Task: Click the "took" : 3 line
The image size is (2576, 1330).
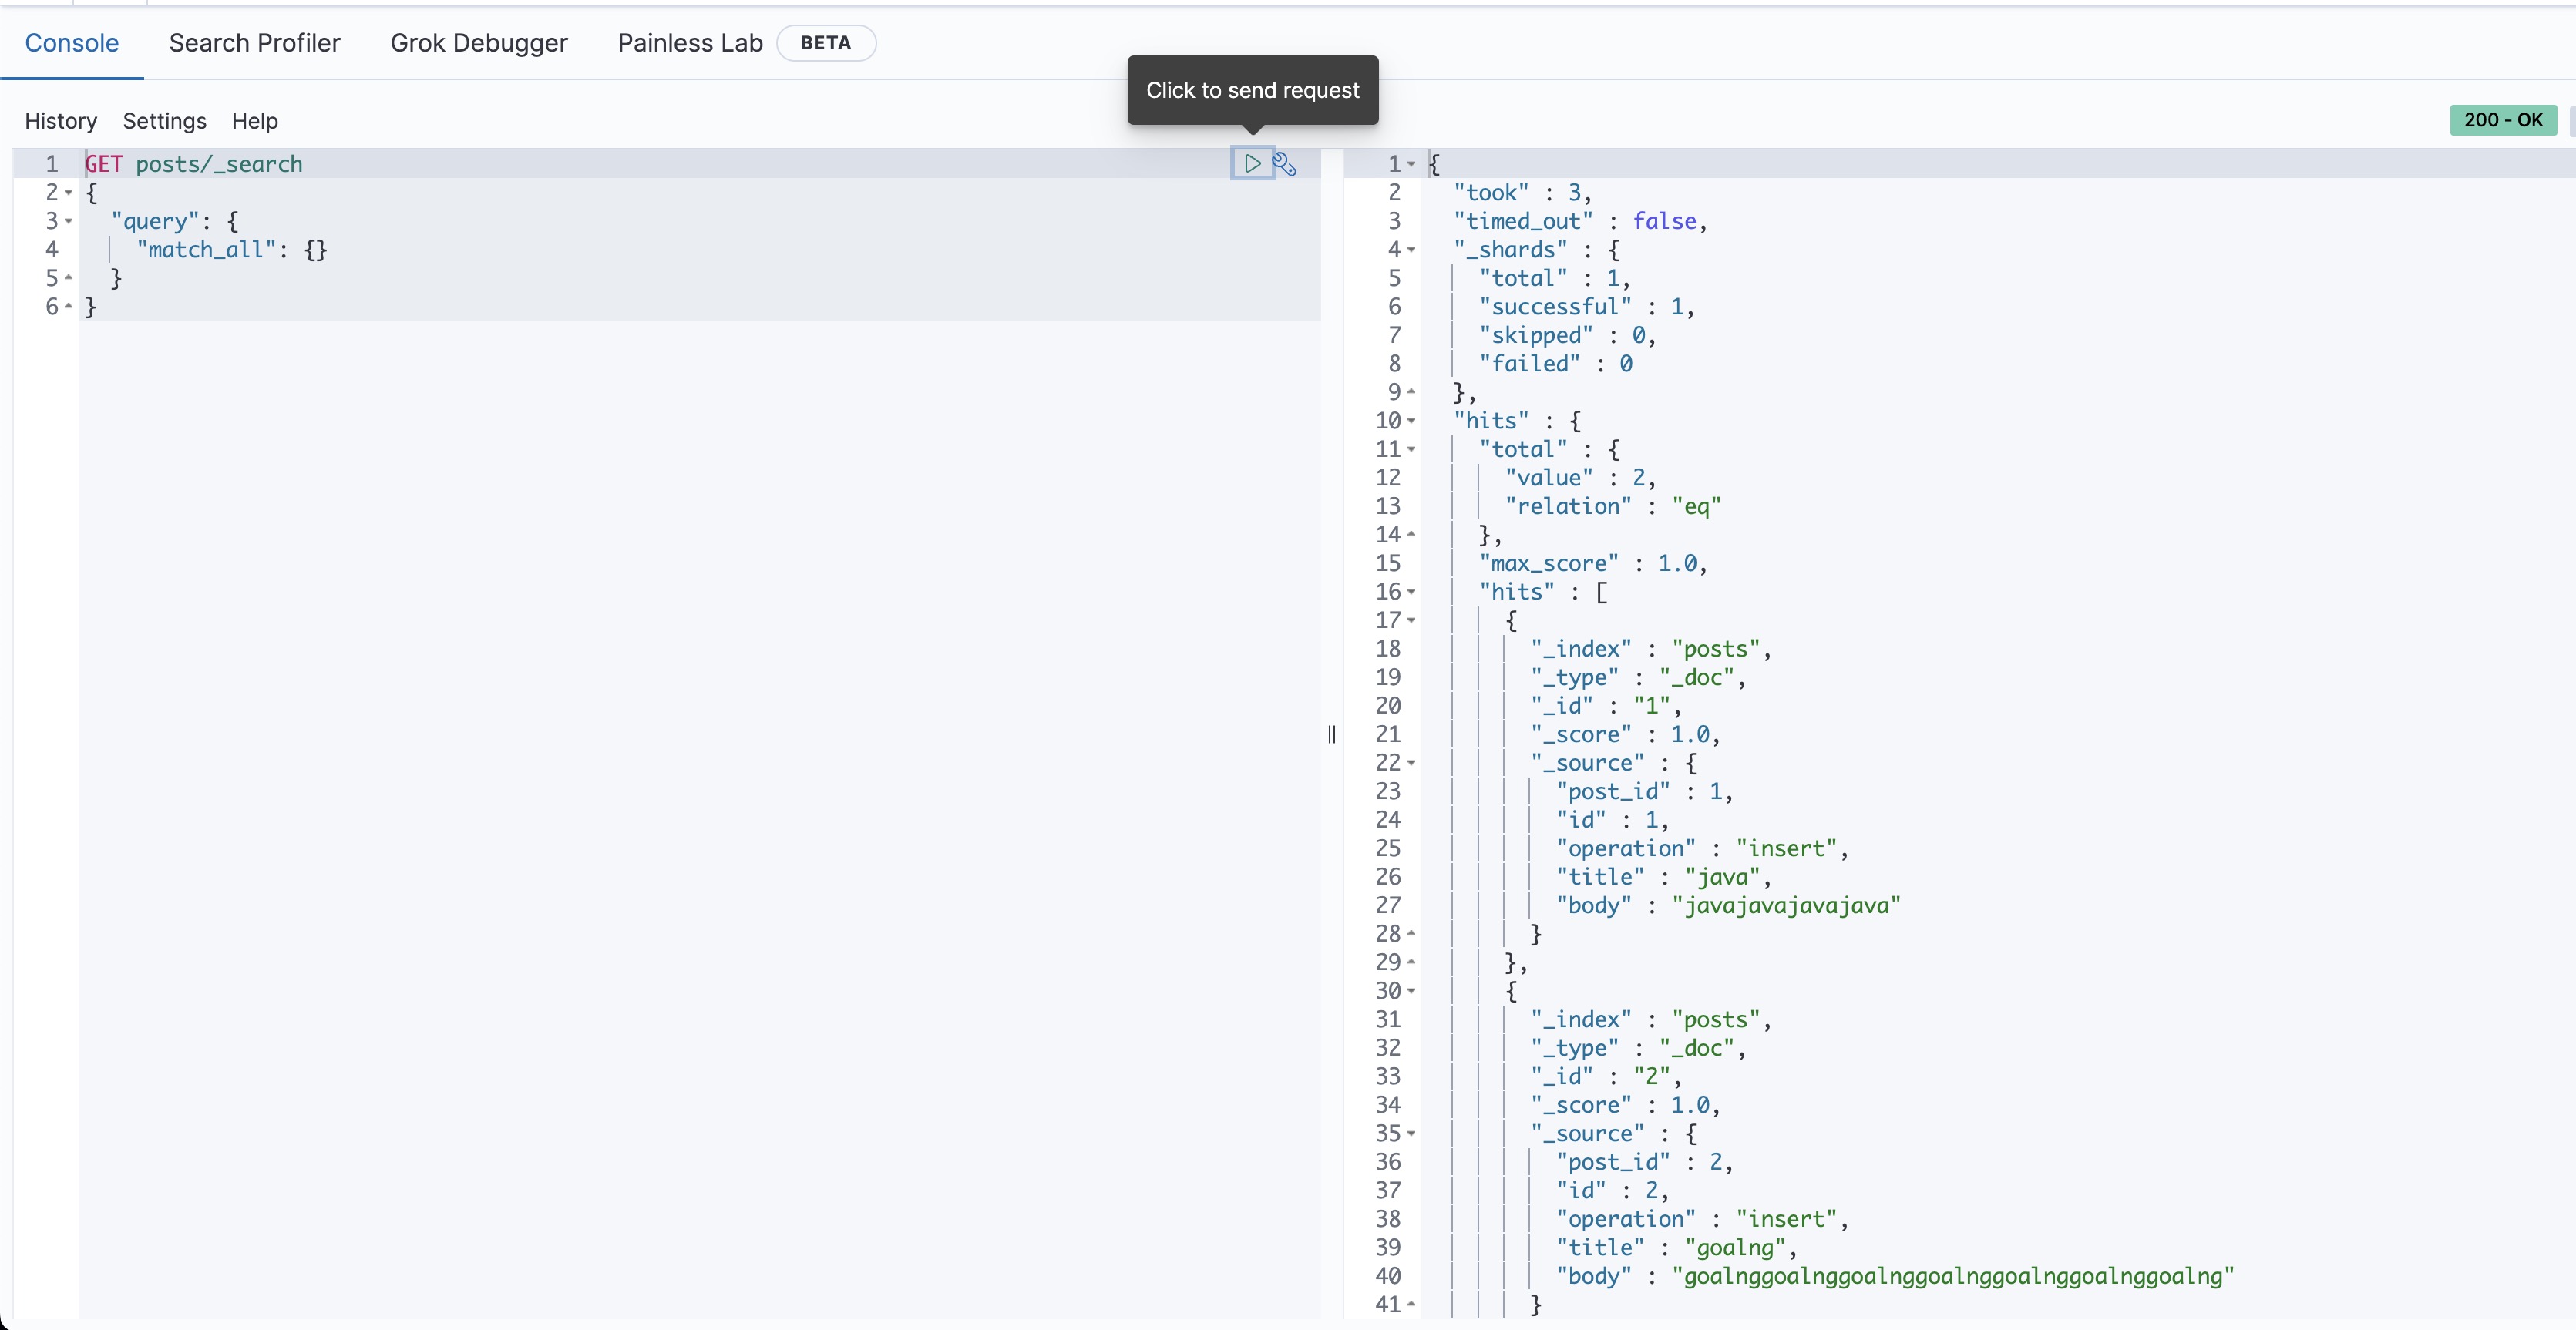Action: (1522, 193)
